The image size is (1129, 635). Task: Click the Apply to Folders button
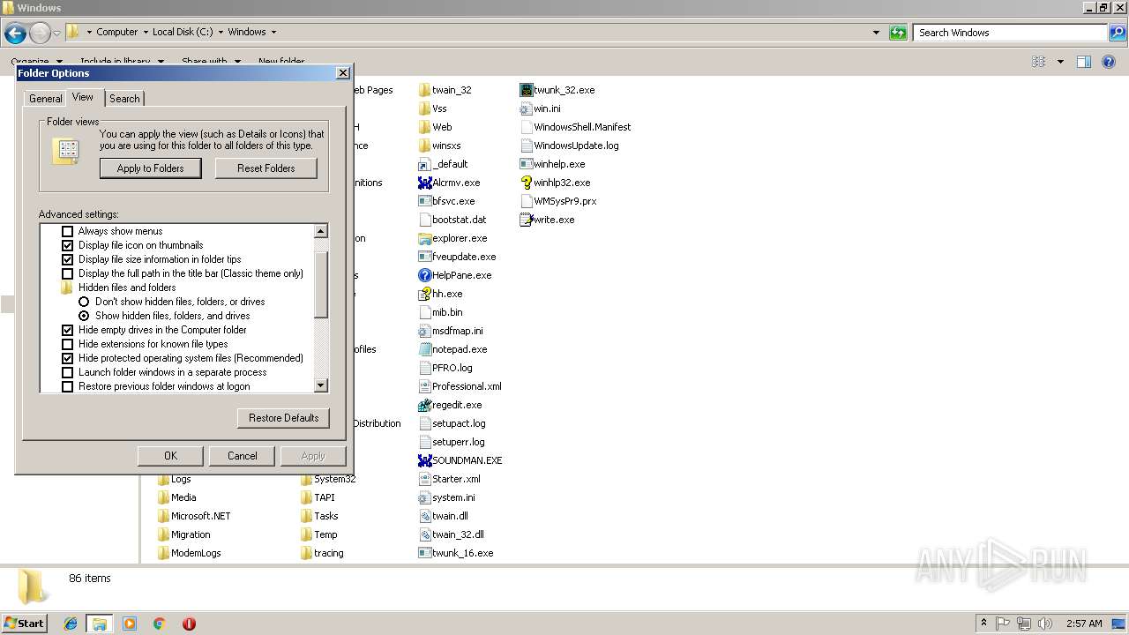151,168
